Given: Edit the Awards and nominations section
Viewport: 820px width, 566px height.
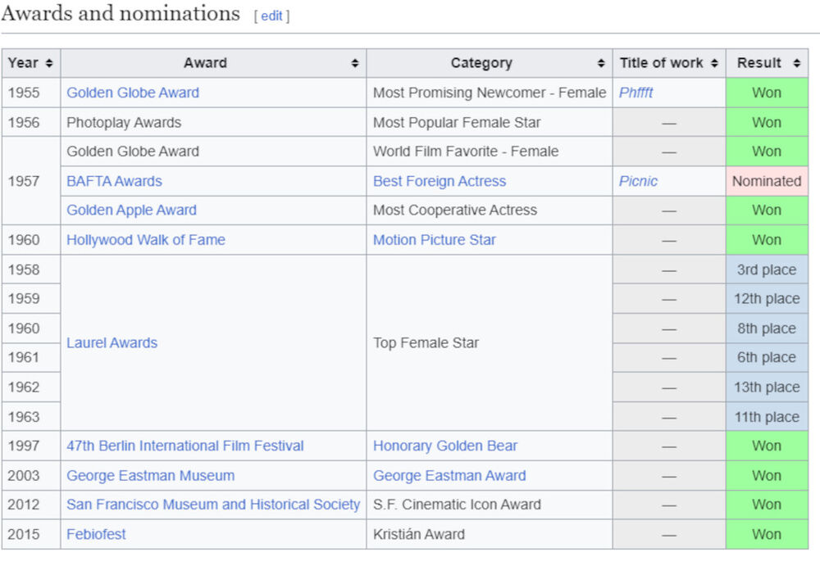Looking at the screenshot, I should (x=271, y=16).
